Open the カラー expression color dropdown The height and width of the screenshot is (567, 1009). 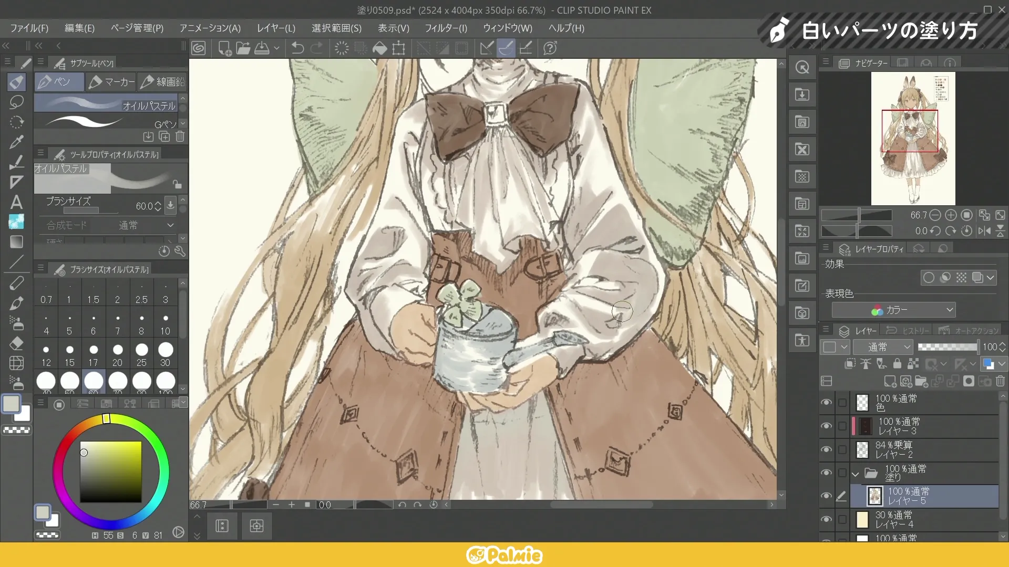[x=892, y=310]
